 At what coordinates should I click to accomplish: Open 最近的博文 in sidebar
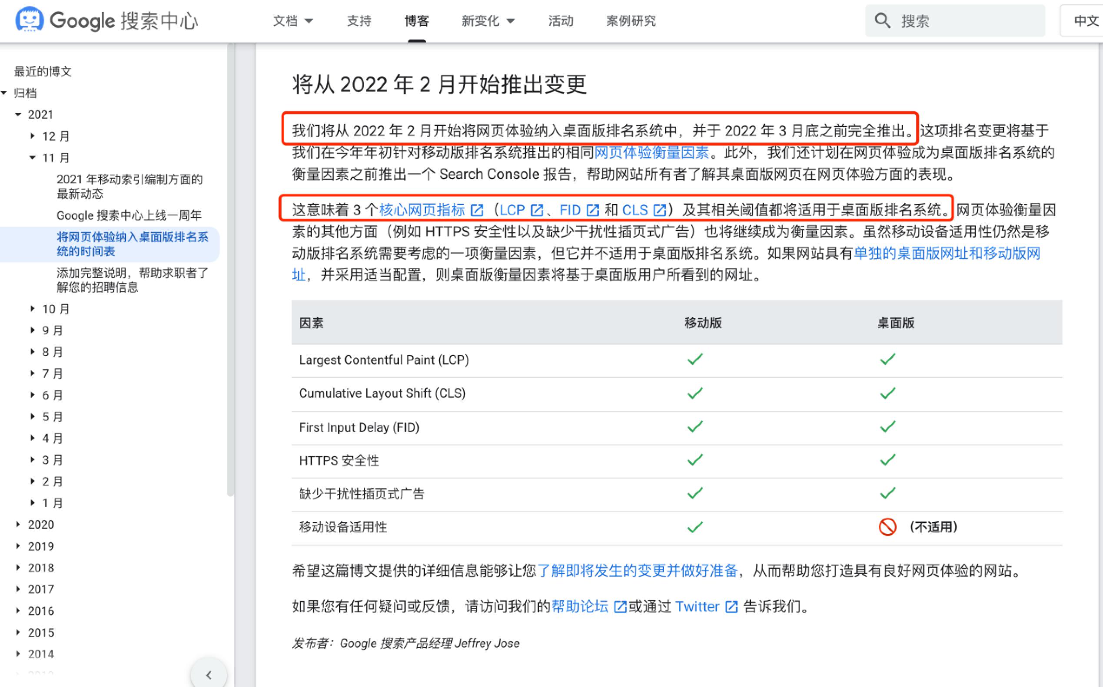(43, 71)
